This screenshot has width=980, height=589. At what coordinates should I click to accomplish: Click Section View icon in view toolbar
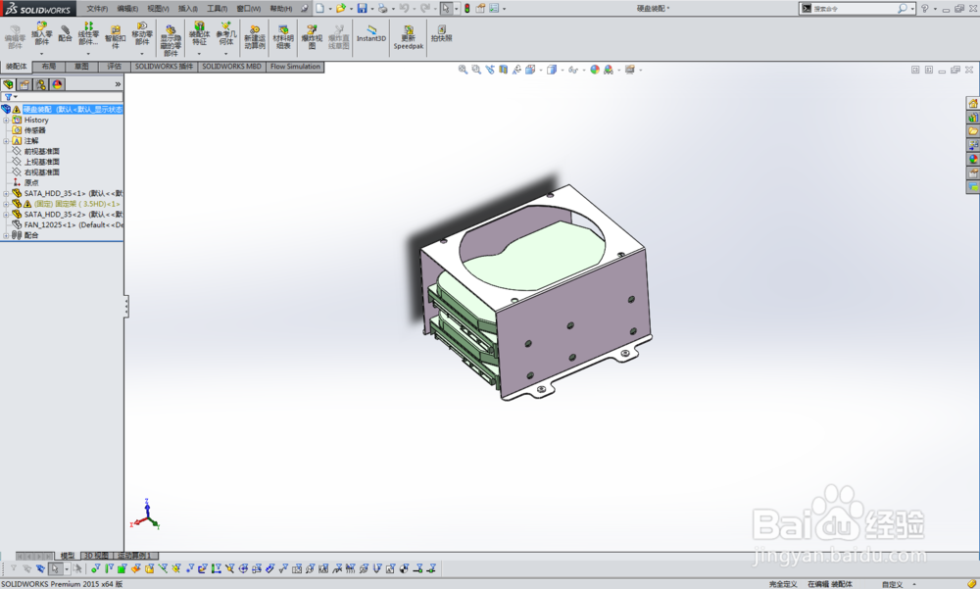(503, 70)
